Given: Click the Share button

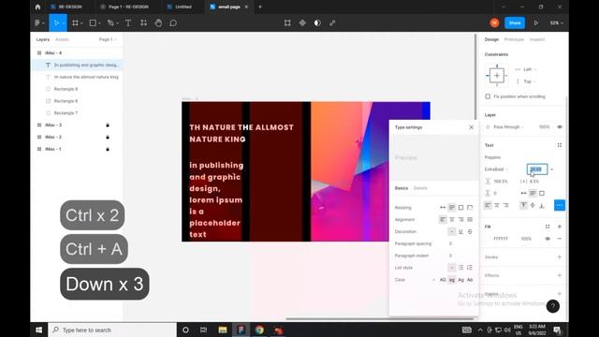Looking at the screenshot, I should pyautogui.click(x=515, y=22).
